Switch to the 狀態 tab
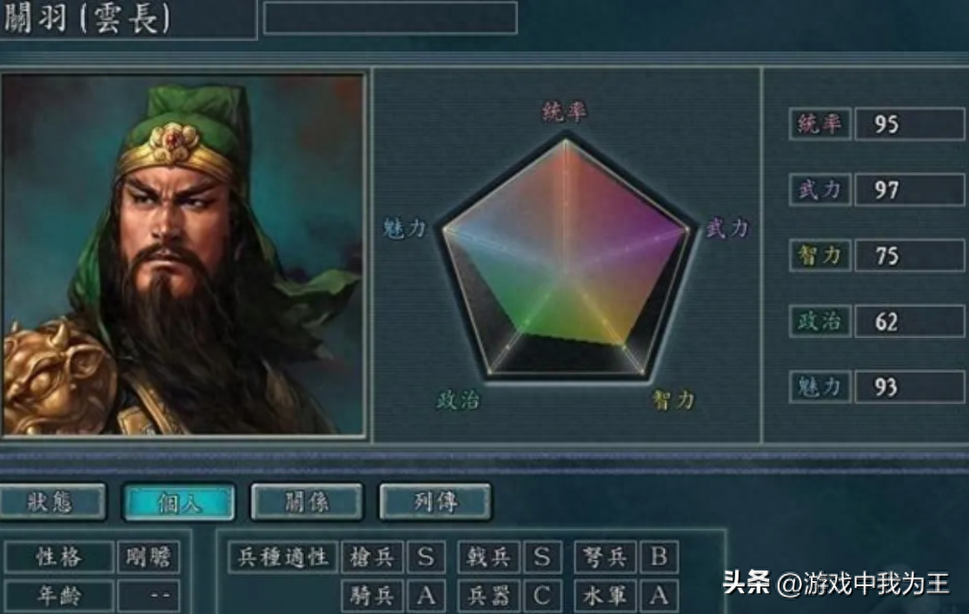Screen dimensions: 969x614 [52, 502]
